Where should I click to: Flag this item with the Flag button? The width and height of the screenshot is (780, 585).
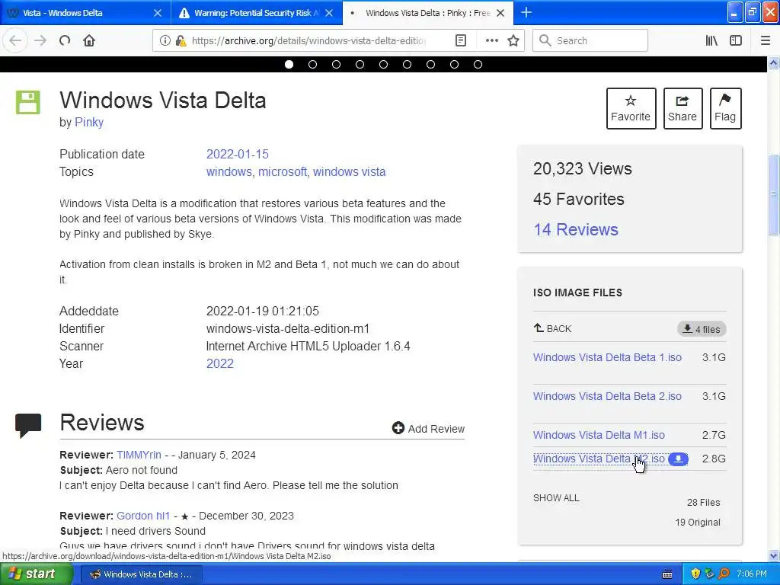(x=725, y=108)
